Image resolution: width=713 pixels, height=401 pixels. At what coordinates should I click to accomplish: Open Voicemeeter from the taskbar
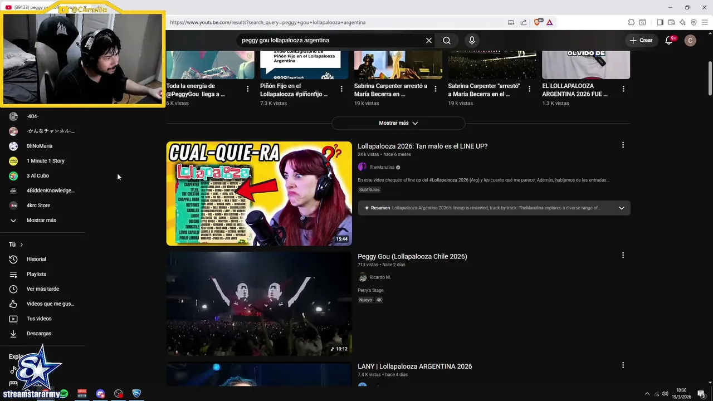(82, 394)
